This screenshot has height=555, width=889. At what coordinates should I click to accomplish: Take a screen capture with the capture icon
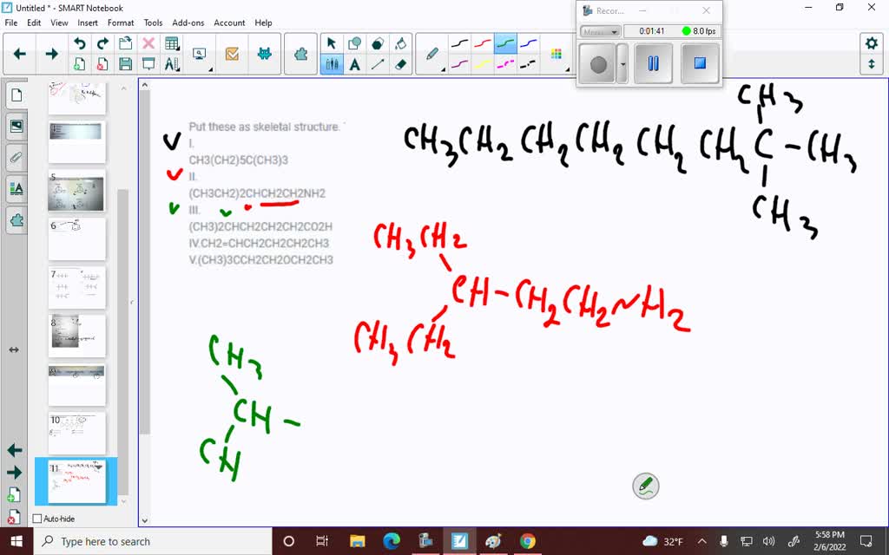tap(200, 53)
